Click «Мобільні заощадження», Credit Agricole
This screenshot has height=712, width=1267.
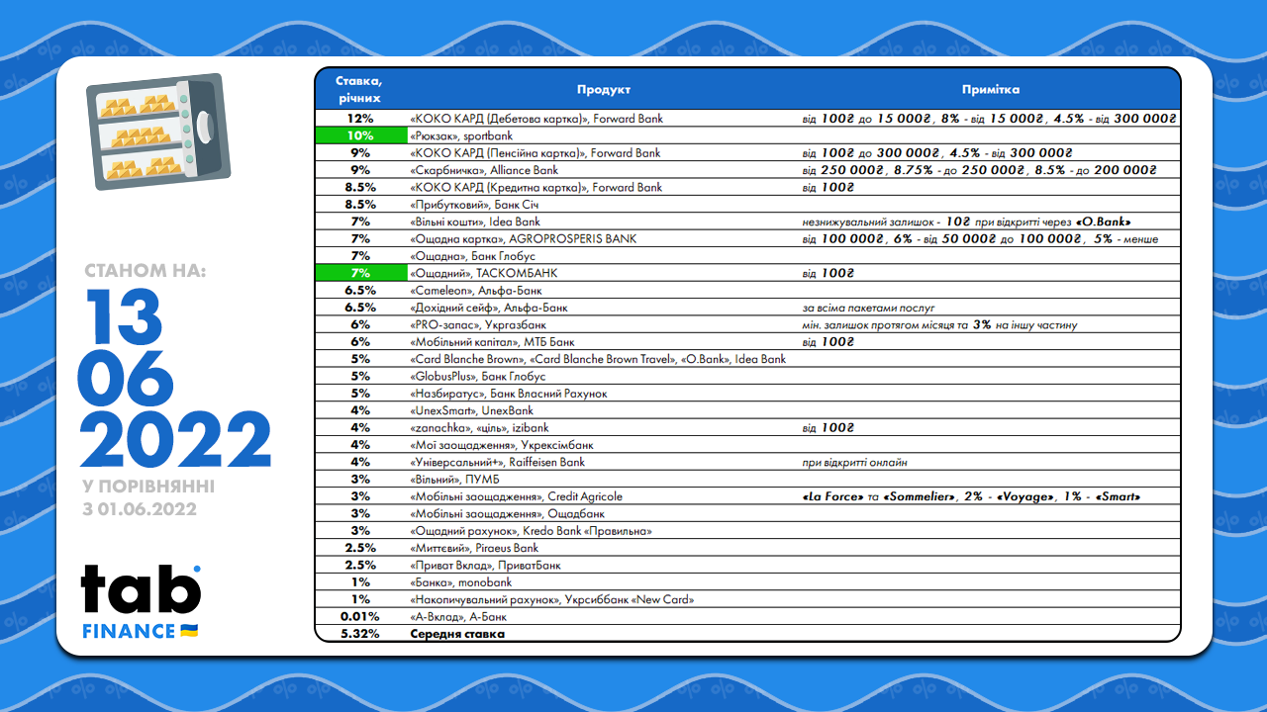click(516, 496)
